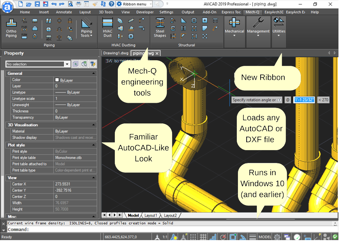Viewport: 340px width, 242px height.
Task: Open the 3D Tools ribbon tab
Action: (106, 12)
